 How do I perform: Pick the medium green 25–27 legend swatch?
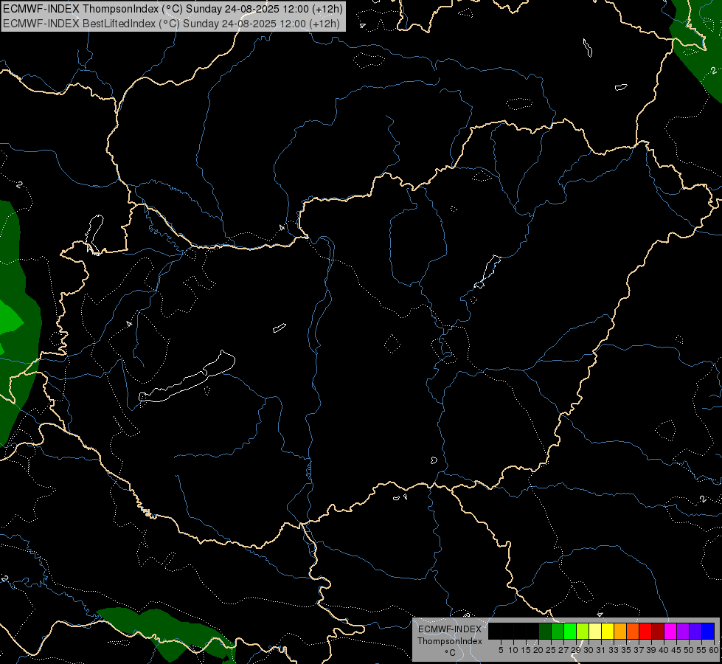(x=558, y=631)
